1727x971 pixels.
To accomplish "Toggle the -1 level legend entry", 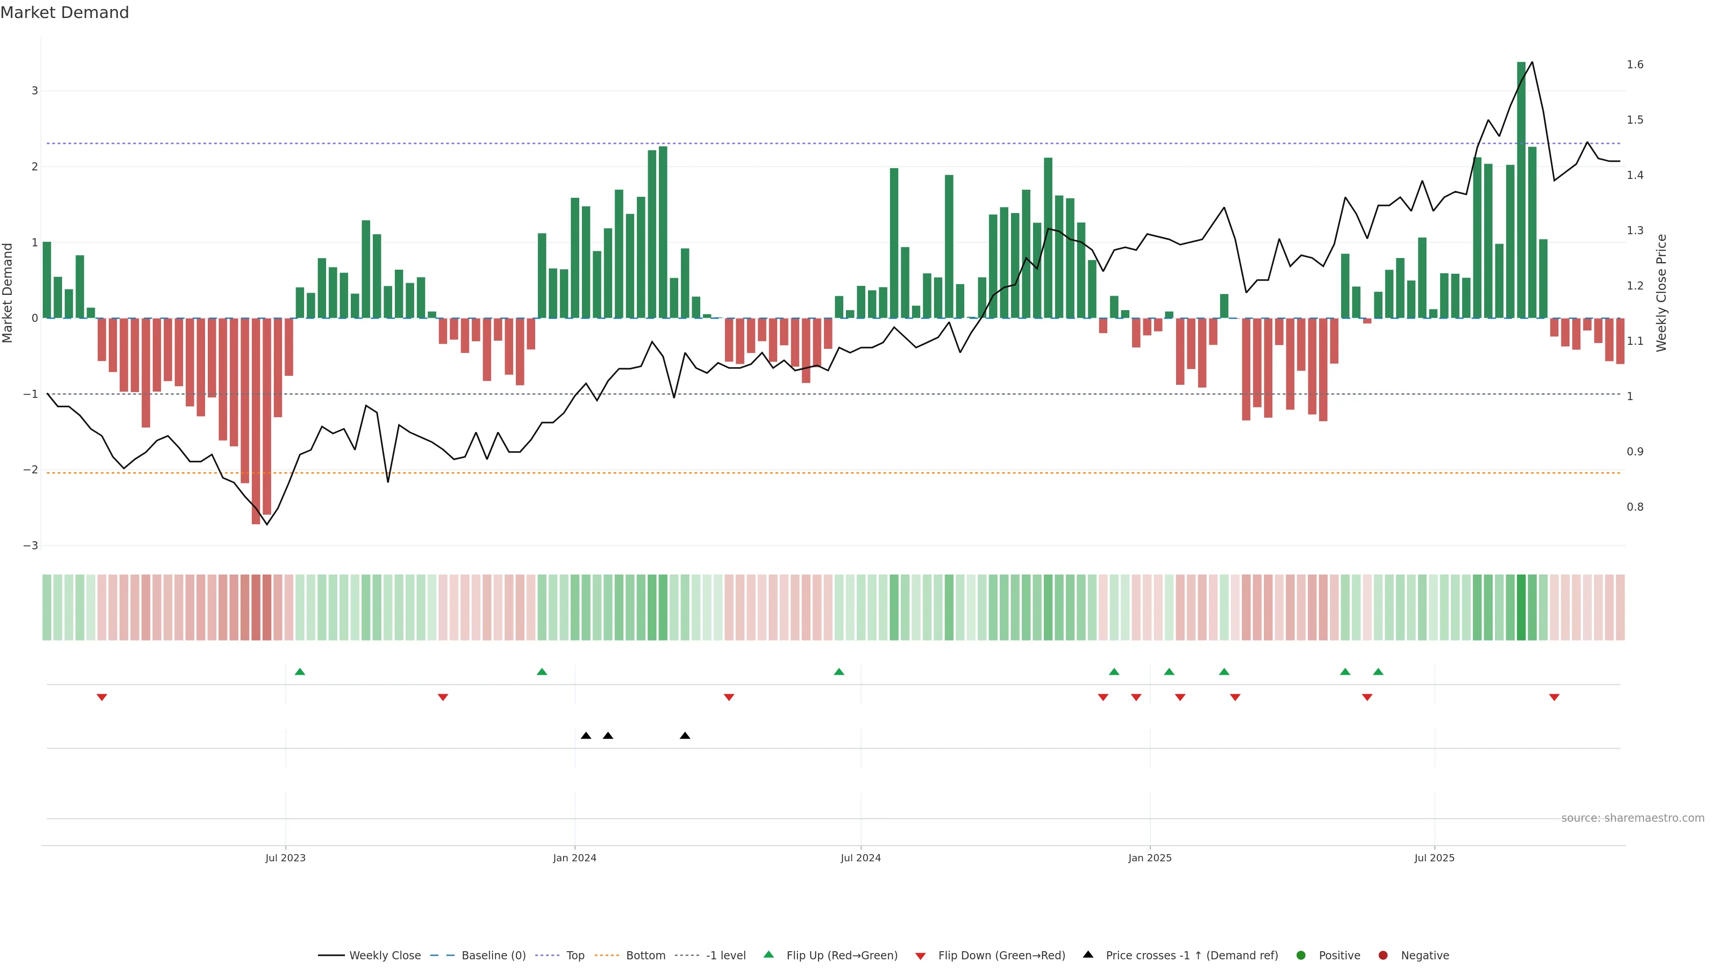I will [x=725, y=956].
